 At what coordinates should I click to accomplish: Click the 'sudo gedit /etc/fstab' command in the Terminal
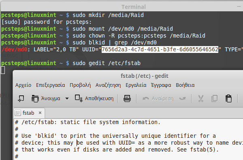click(x=107, y=63)
